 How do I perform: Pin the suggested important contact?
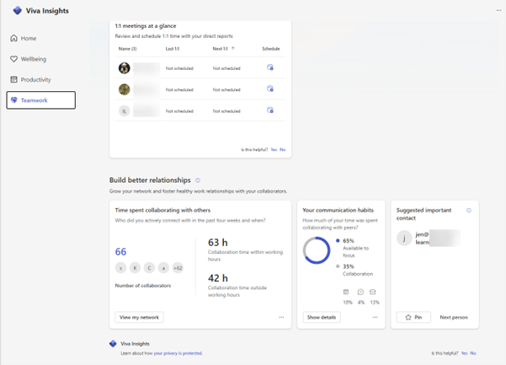414,318
